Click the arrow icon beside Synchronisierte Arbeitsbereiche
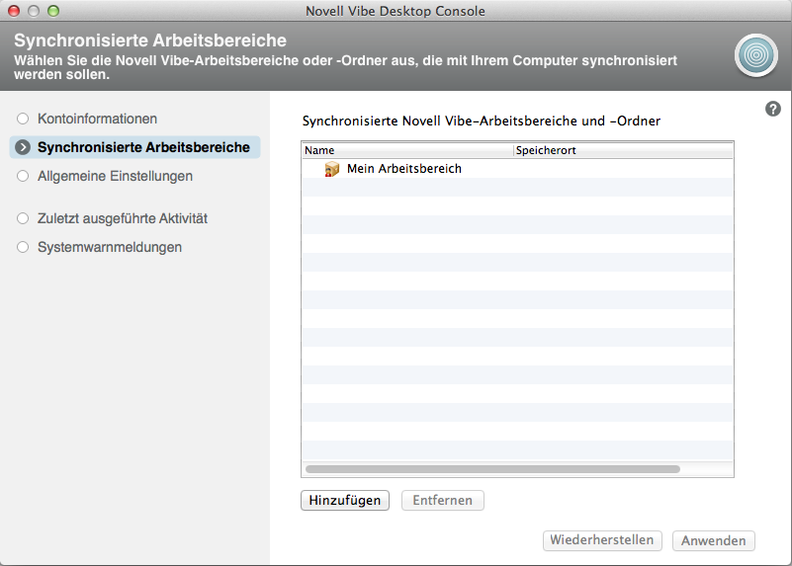792x566 pixels. pyautogui.click(x=24, y=148)
